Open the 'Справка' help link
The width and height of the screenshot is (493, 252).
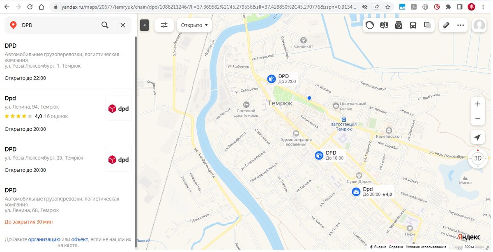[x=396, y=247]
